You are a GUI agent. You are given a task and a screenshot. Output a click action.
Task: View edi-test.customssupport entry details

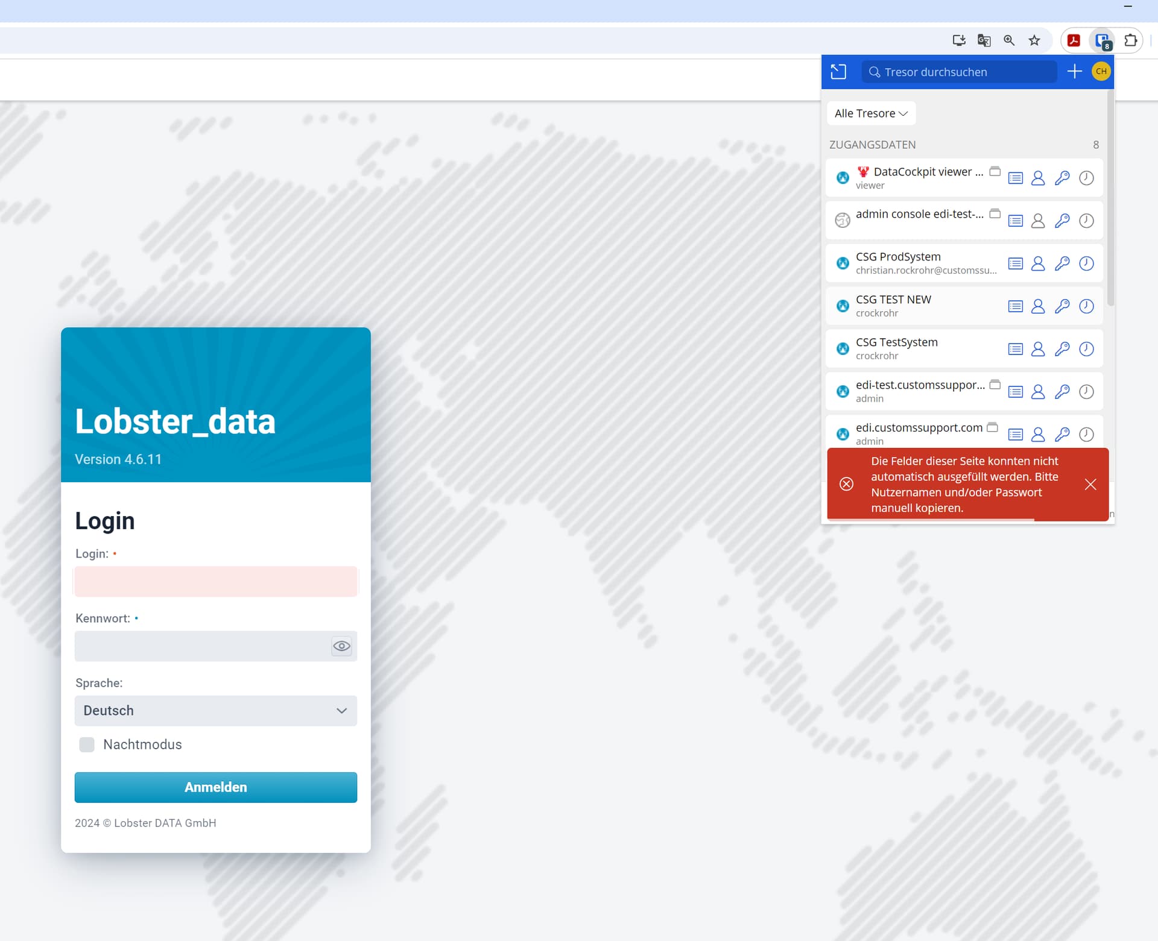coord(1016,392)
